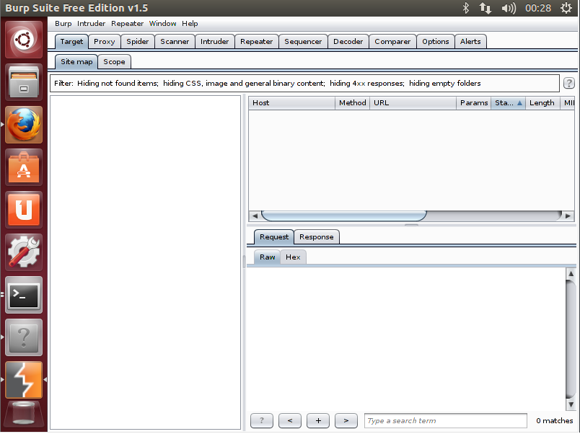Click the right arrow of the table's horizontal scrollbar
Image resolution: width=580 pixels, height=434 pixels.
pos(568,216)
